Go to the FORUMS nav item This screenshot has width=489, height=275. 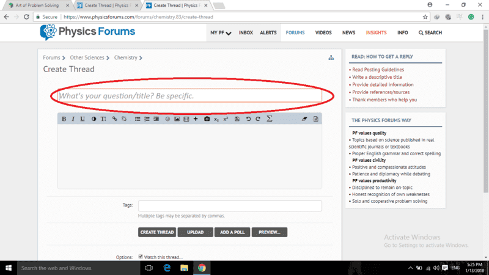click(295, 33)
